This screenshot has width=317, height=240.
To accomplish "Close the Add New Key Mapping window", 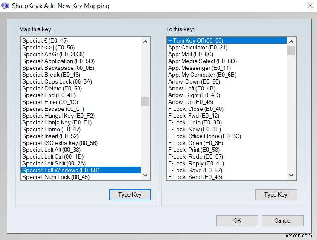I will 310,6.
